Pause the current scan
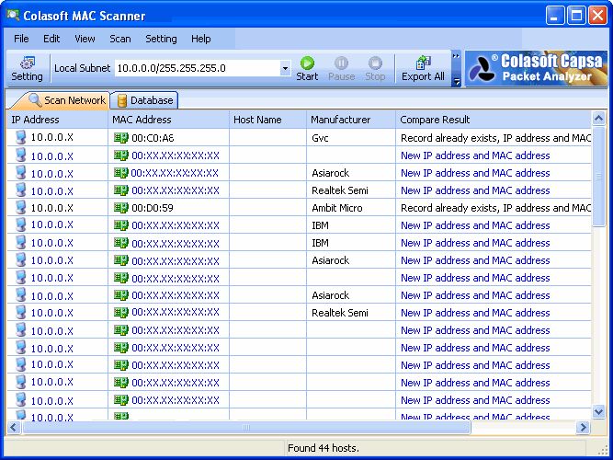 (x=341, y=68)
